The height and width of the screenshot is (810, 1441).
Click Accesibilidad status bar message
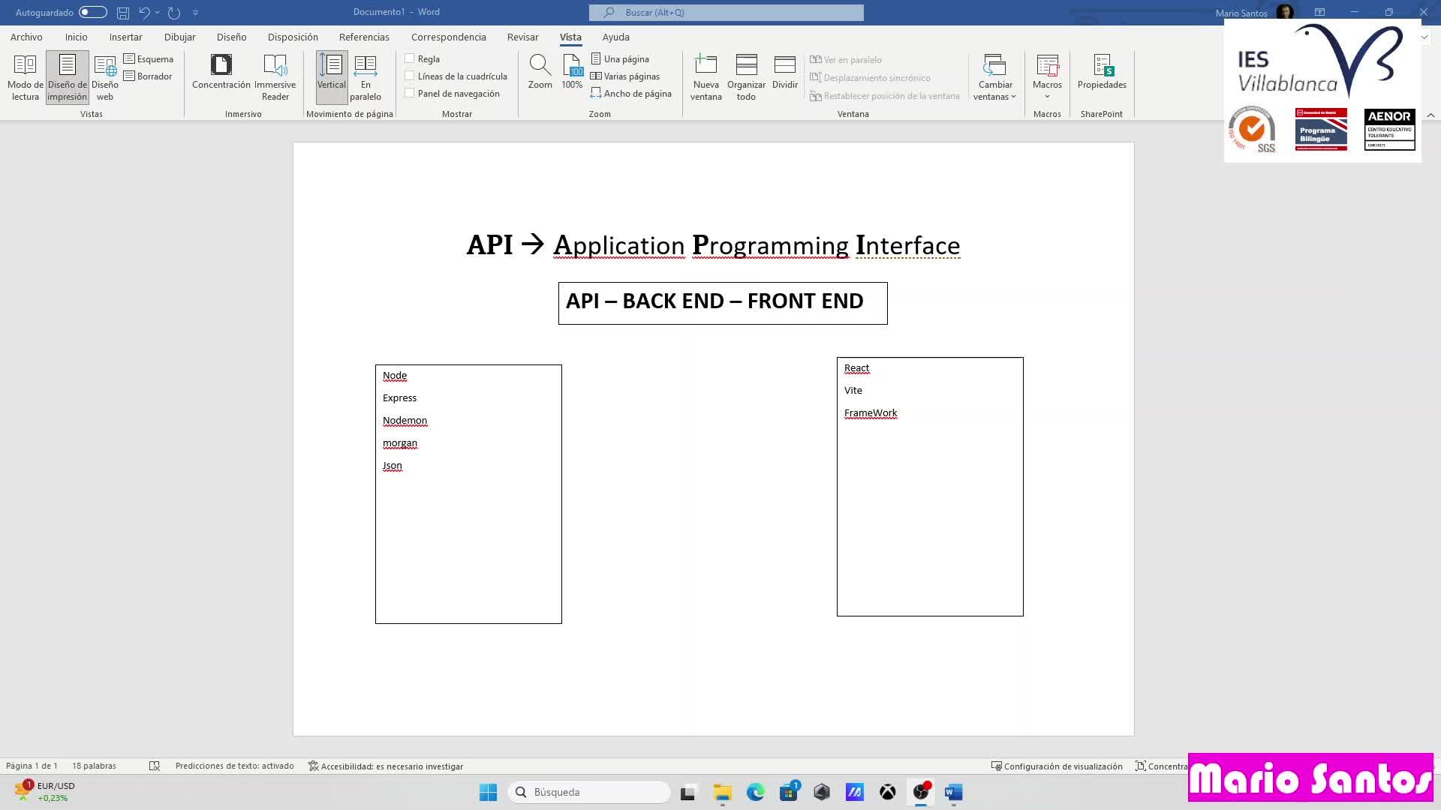pos(386,766)
